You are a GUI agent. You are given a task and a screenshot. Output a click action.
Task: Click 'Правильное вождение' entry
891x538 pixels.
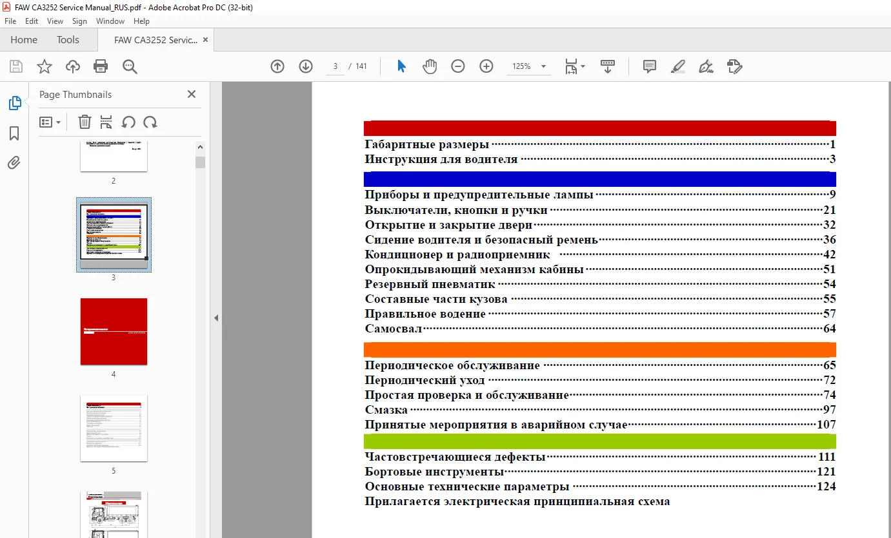pos(425,314)
